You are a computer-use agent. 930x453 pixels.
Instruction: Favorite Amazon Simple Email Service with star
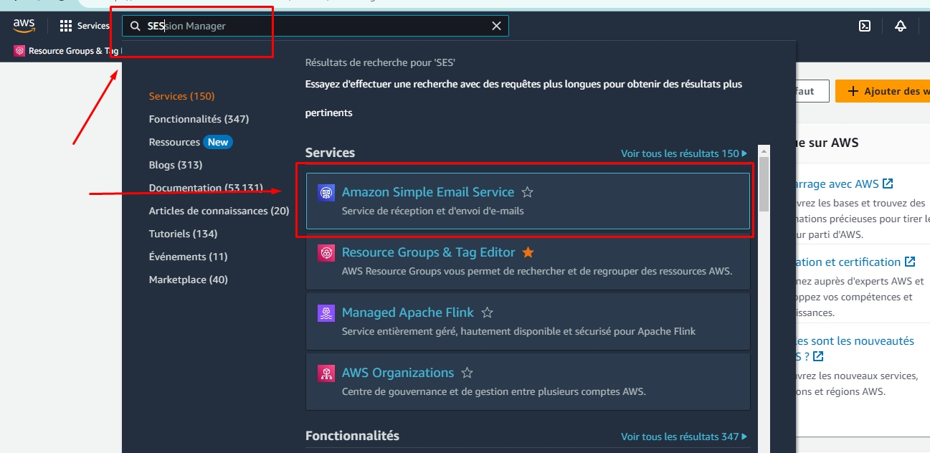click(528, 192)
